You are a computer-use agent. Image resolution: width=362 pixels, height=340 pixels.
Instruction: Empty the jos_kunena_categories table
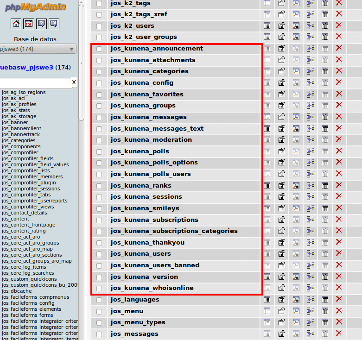pos(325,71)
